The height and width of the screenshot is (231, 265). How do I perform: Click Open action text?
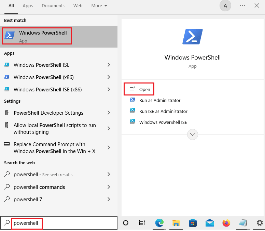point(145,89)
